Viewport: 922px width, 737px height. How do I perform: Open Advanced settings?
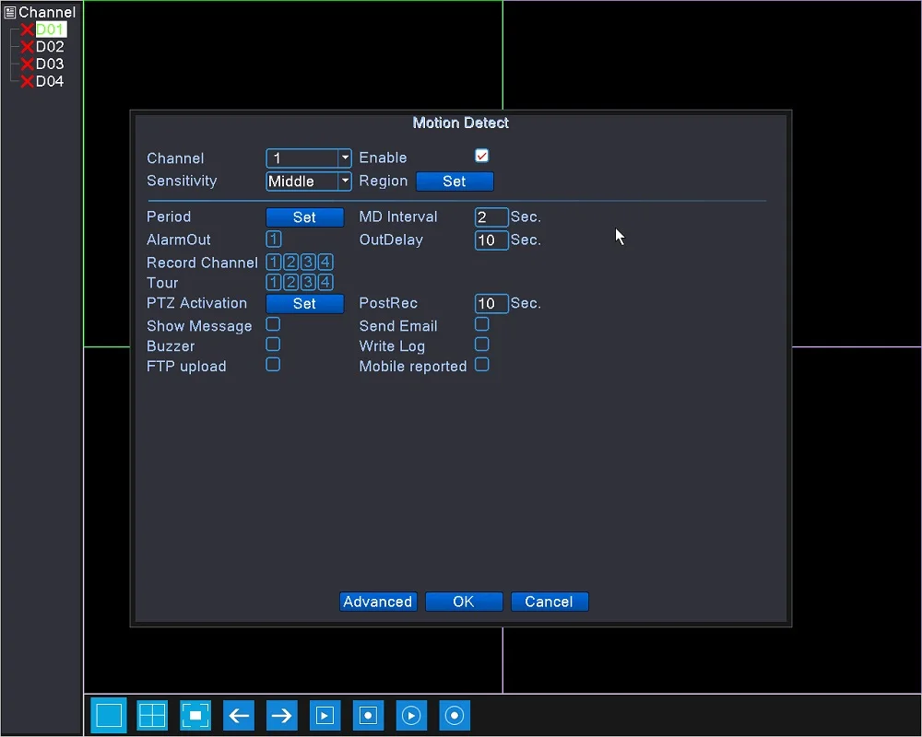click(x=378, y=602)
